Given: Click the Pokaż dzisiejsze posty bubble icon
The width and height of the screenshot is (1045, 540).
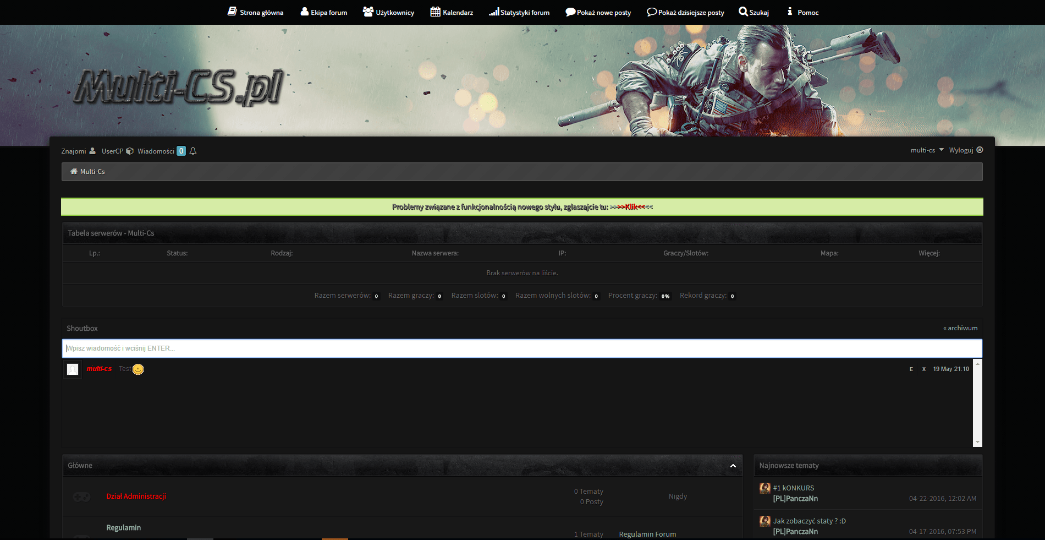Looking at the screenshot, I should 652,12.
